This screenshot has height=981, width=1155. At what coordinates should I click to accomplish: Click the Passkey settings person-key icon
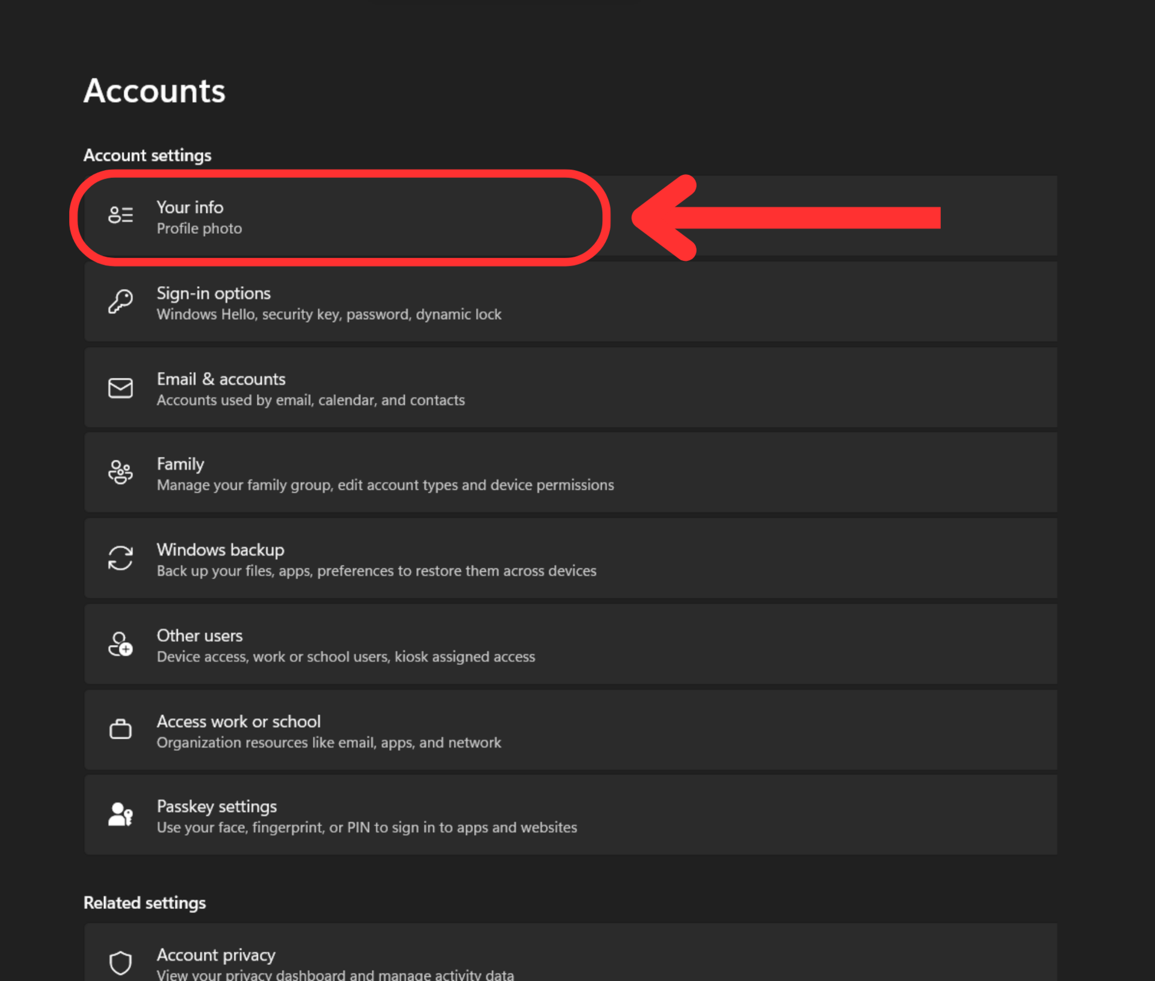(120, 815)
